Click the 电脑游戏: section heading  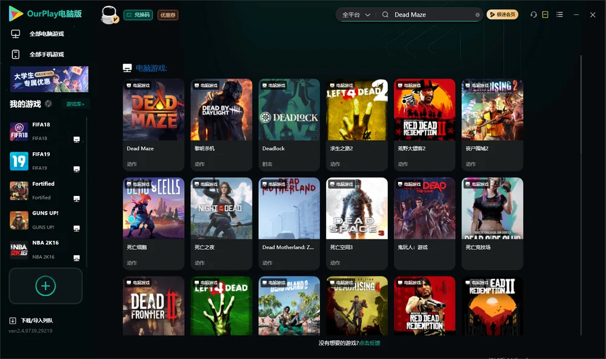tap(151, 69)
